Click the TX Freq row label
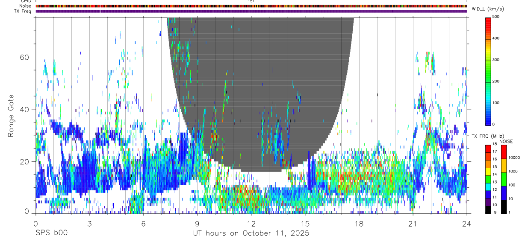 23,11
